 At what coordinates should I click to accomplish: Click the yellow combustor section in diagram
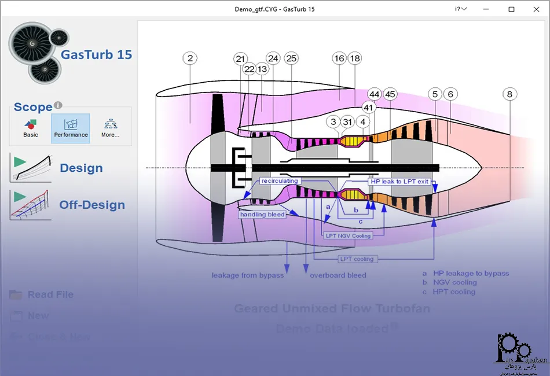tap(349, 140)
